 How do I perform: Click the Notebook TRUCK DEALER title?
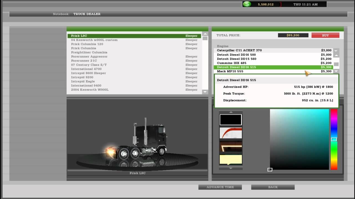[77, 14]
